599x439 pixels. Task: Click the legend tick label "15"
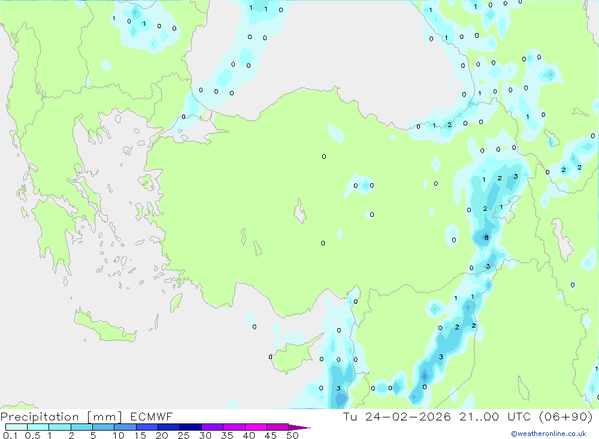click(x=140, y=435)
